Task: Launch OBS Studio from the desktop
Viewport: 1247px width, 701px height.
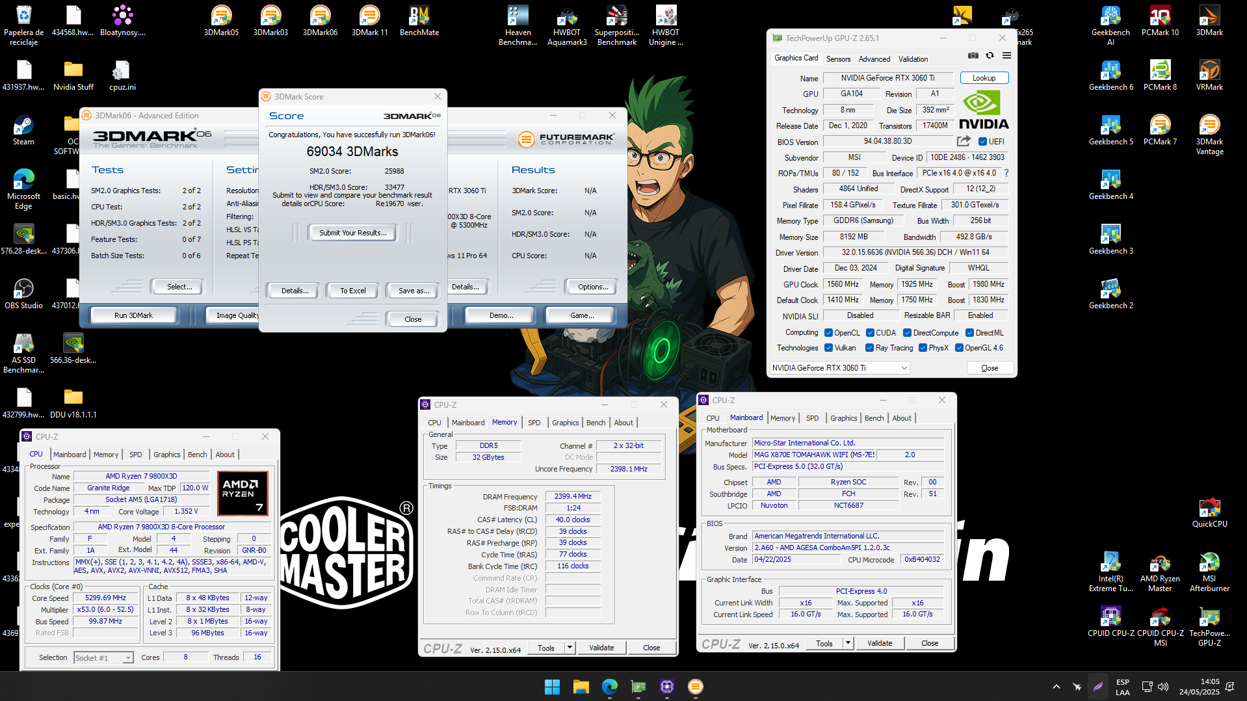Action: [x=23, y=294]
